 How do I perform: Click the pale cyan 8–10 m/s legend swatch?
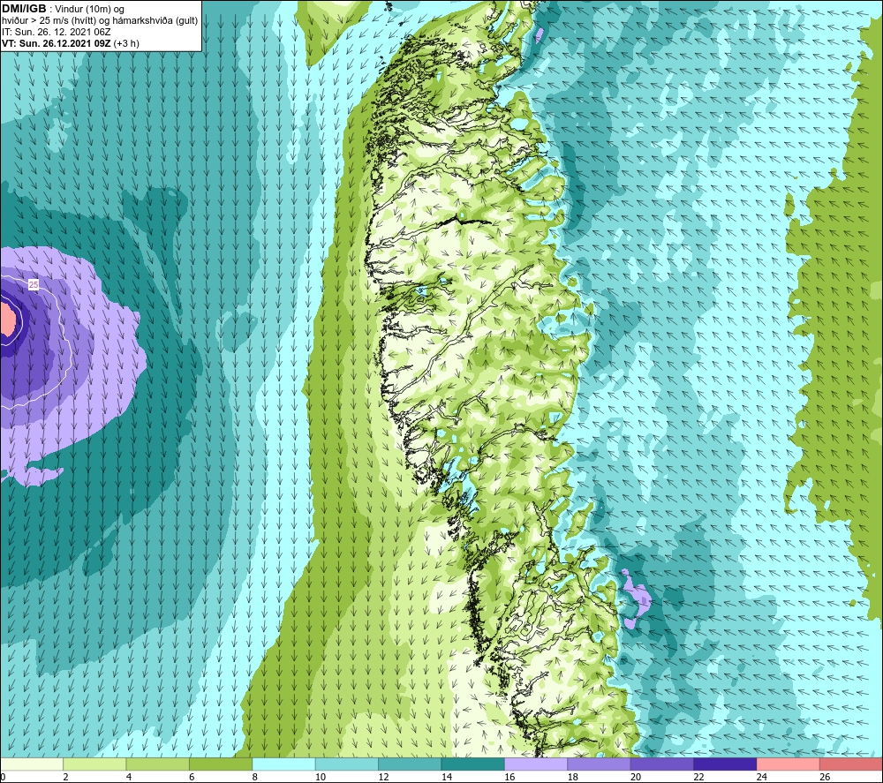[x=283, y=764]
